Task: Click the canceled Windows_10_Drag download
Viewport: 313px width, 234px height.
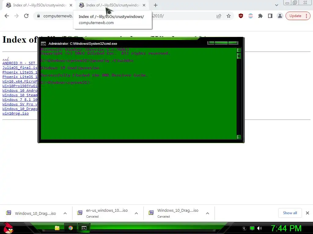Action: point(178,213)
